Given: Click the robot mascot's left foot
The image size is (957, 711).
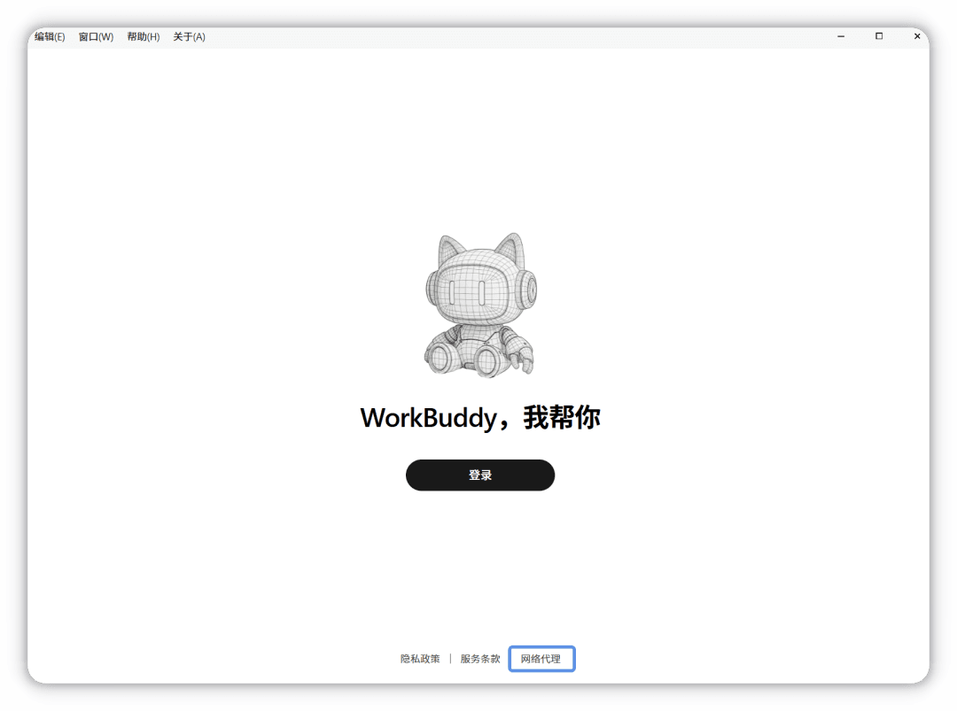Looking at the screenshot, I should 440,358.
